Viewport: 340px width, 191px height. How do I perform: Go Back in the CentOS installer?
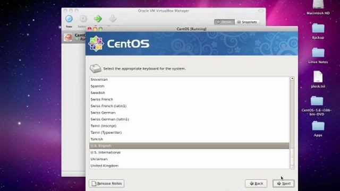(x=256, y=184)
